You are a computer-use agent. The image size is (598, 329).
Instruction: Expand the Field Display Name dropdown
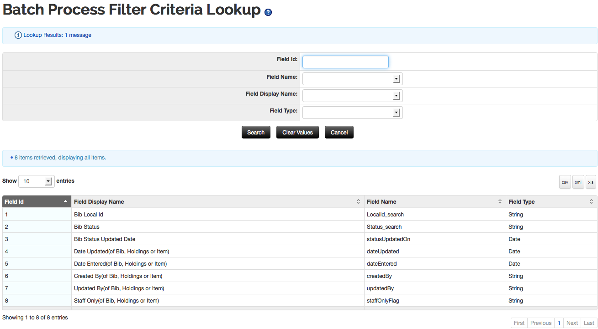click(x=352, y=96)
